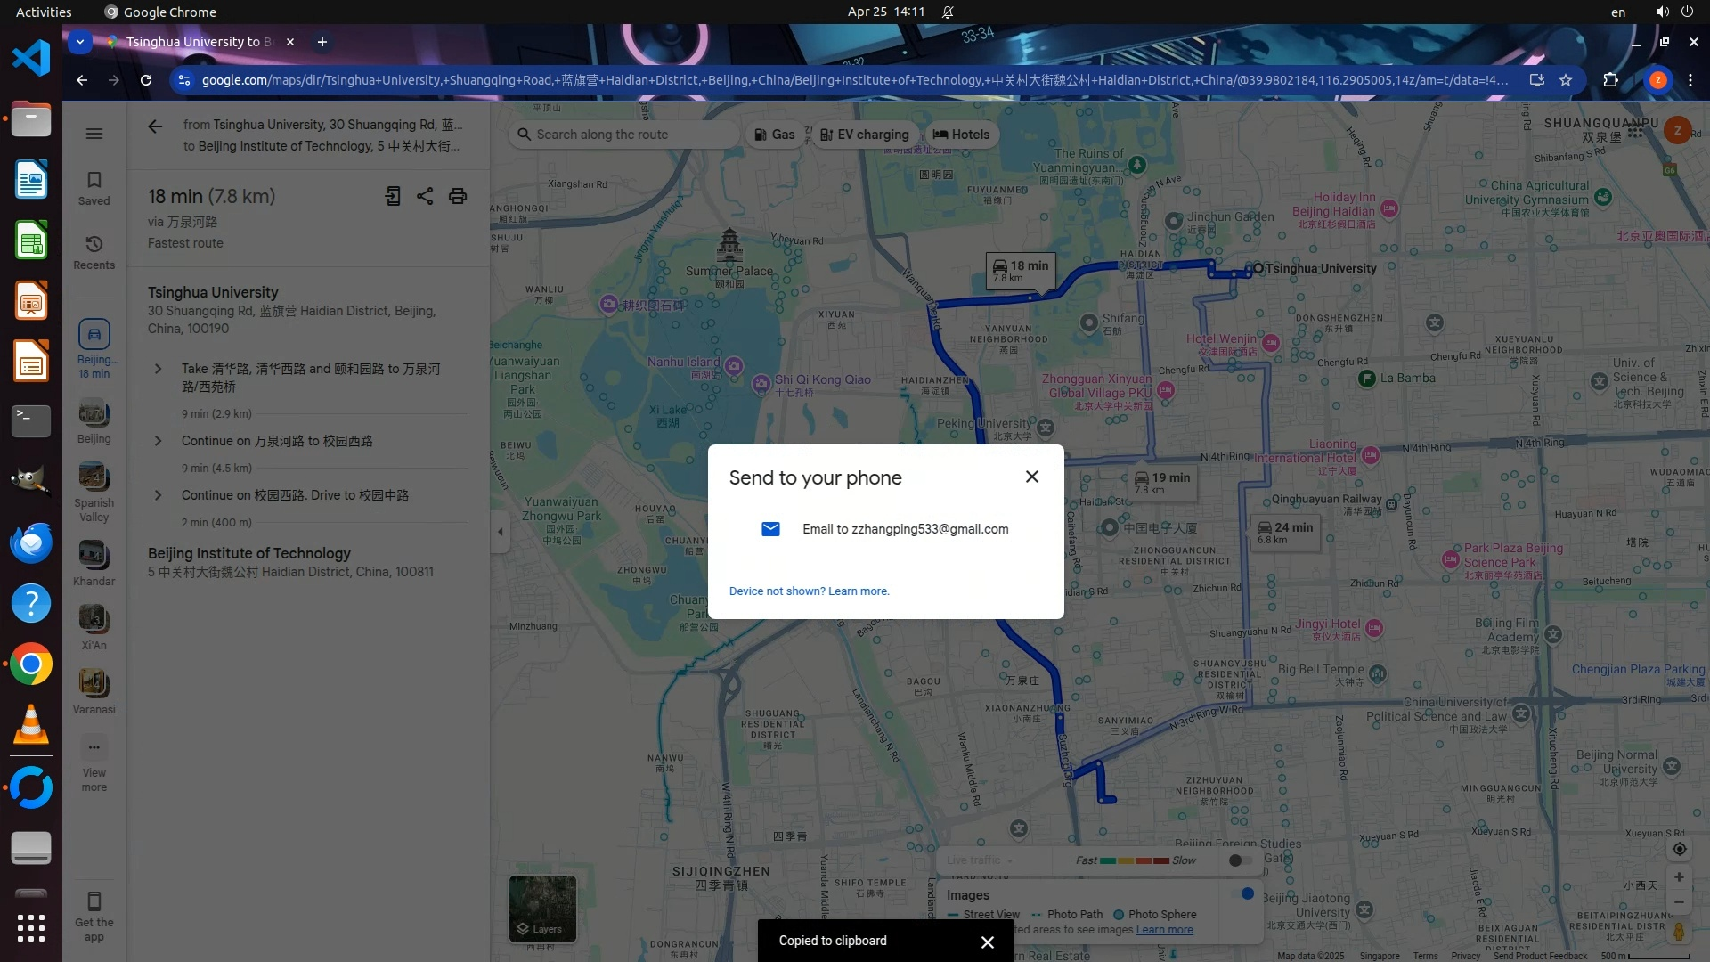Click the send directions to phone icon
The height and width of the screenshot is (962, 1710).
(393, 196)
